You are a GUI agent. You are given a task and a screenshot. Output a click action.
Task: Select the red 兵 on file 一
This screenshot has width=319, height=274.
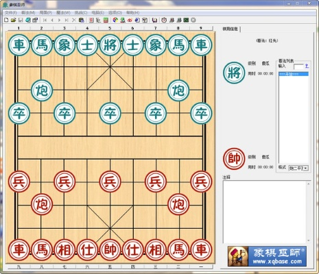(x=201, y=182)
